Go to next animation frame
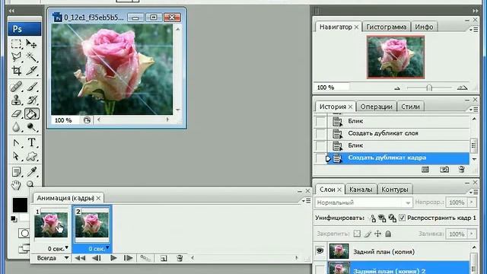The width and height of the screenshot is (487, 274). click(129, 258)
